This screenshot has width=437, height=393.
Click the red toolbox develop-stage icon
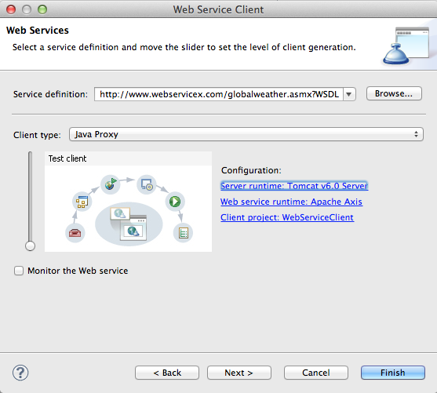tap(75, 233)
